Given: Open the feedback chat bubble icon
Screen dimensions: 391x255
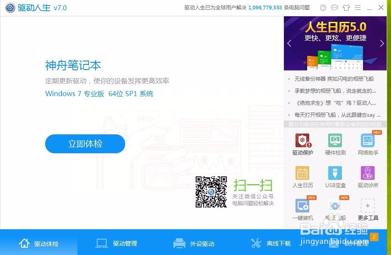Looking at the screenshot, I should click(x=334, y=8).
